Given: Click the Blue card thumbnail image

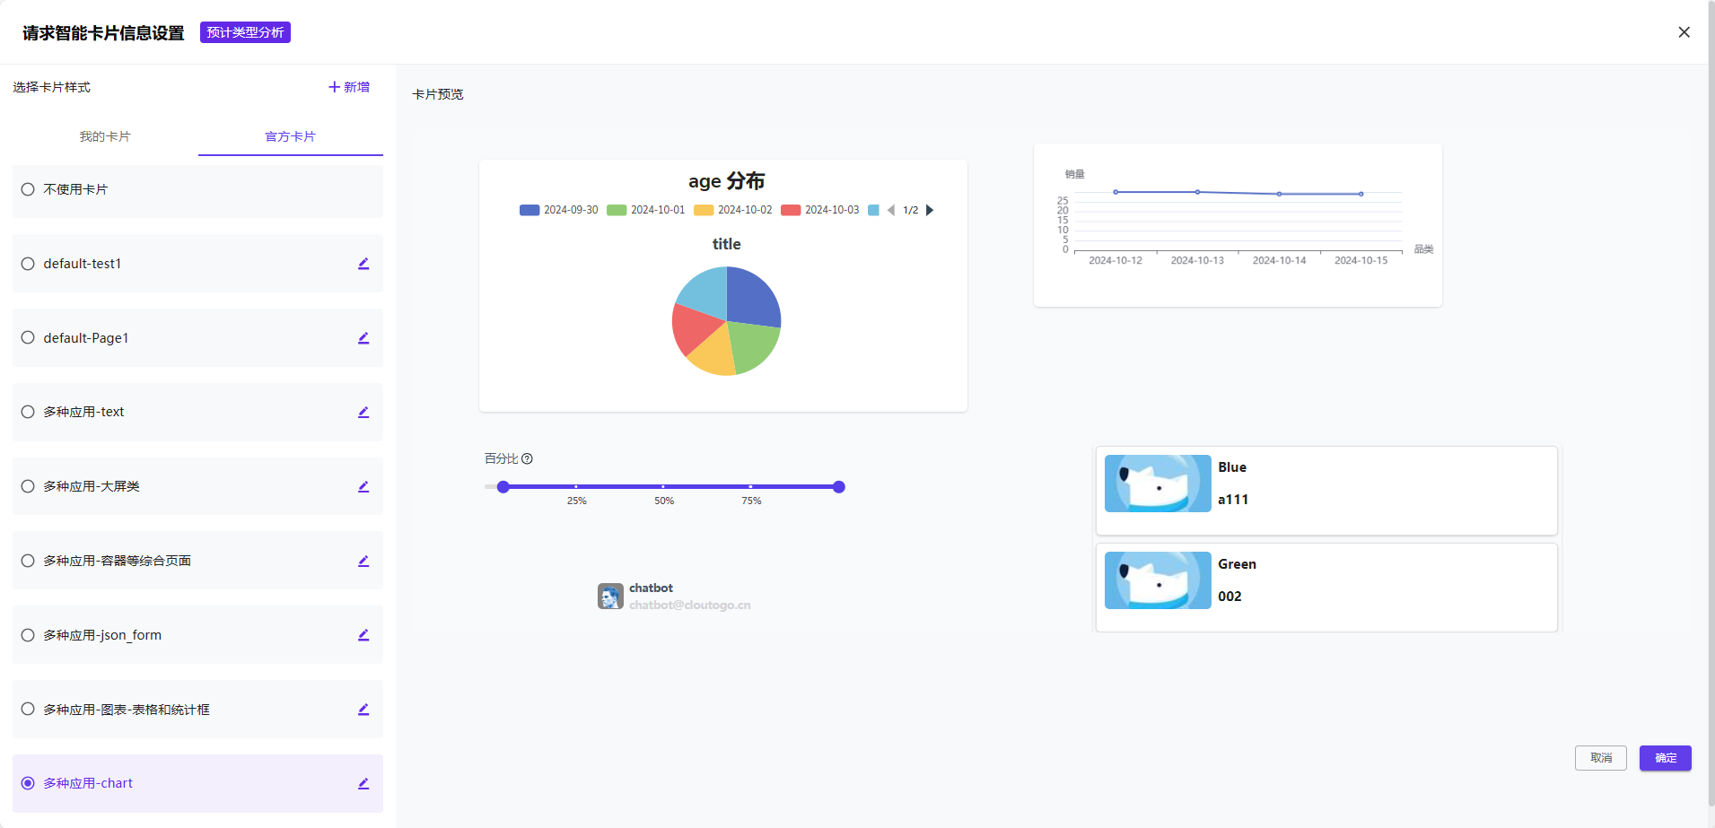Looking at the screenshot, I should [1158, 484].
